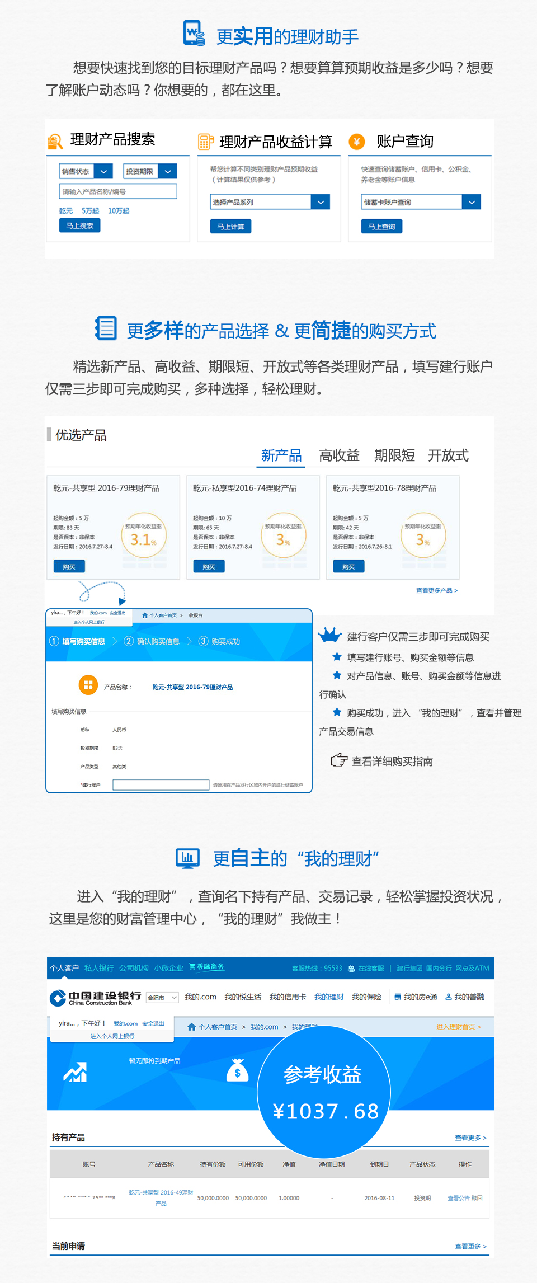Click the calculator icon beside 理财产品收益计算
The height and width of the screenshot is (1283, 537).
[x=205, y=142]
